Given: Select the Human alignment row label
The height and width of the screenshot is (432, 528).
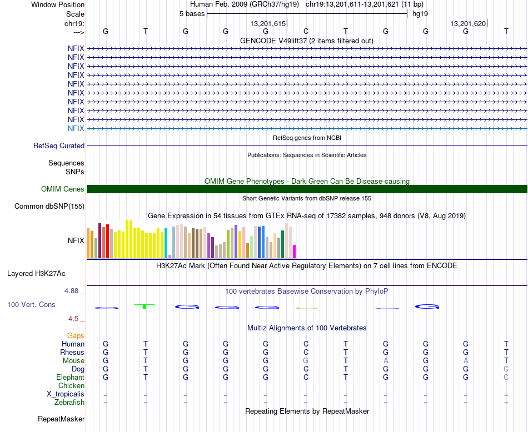Looking at the screenshot, I should pos(73,344).
